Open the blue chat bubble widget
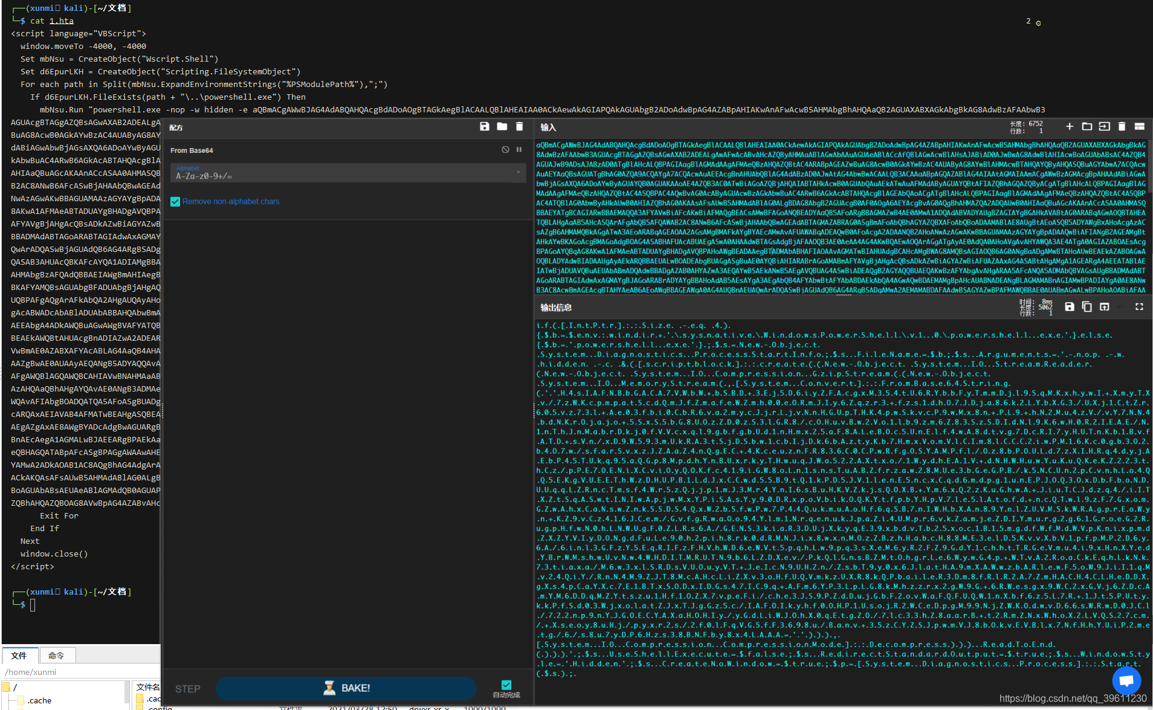Viewport: 1153px width, 710px height. tap(1126, 681)
